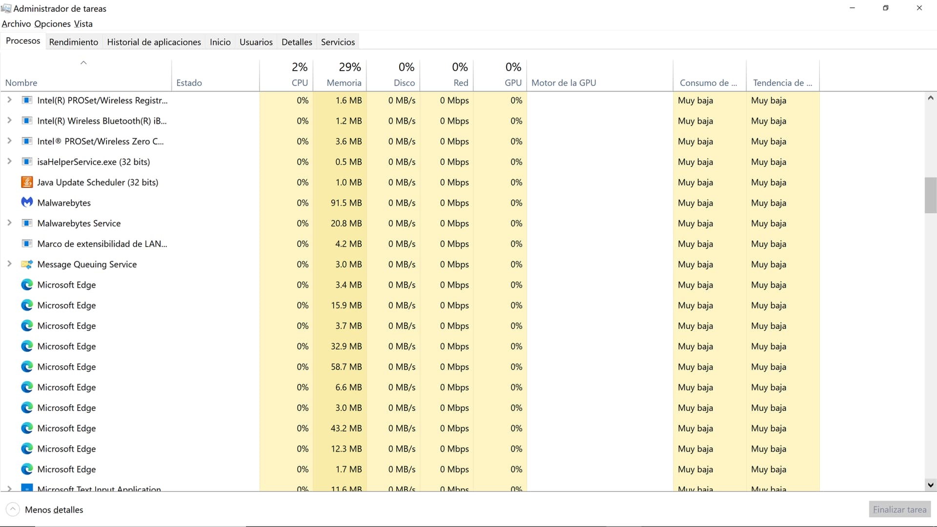Click the 58.7 MB memory value
This screenshot has width=937, height=527.
[346, 367]
